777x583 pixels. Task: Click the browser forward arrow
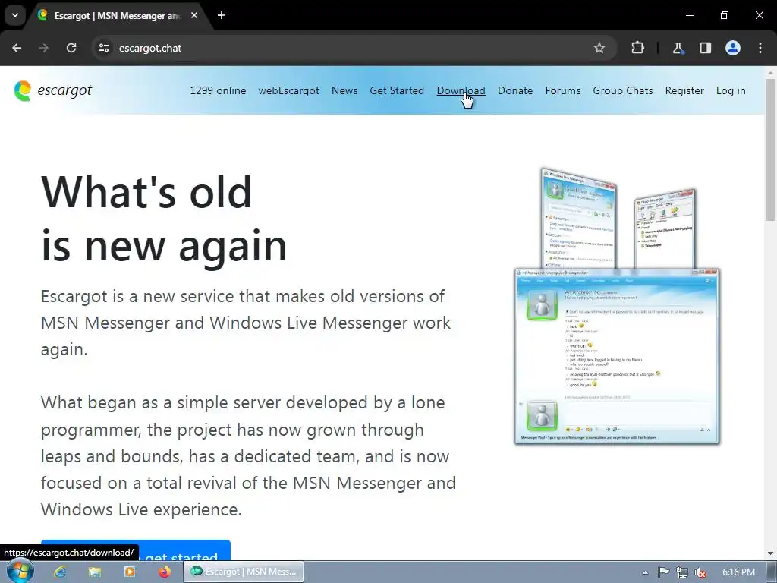point(44,48)
